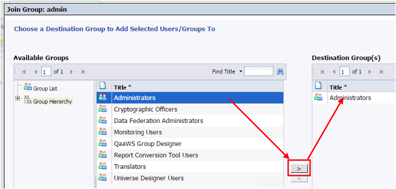Viewport: 396px width, 189px height.
Task: Click the Available Groups page number field
Action: pyautogui.click(x=46, y=71)
